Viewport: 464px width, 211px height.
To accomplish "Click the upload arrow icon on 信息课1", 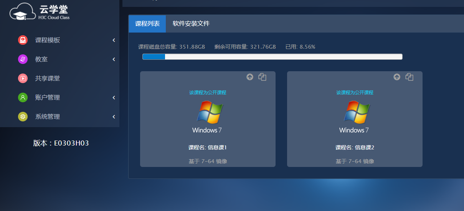I will coord(250,77).
